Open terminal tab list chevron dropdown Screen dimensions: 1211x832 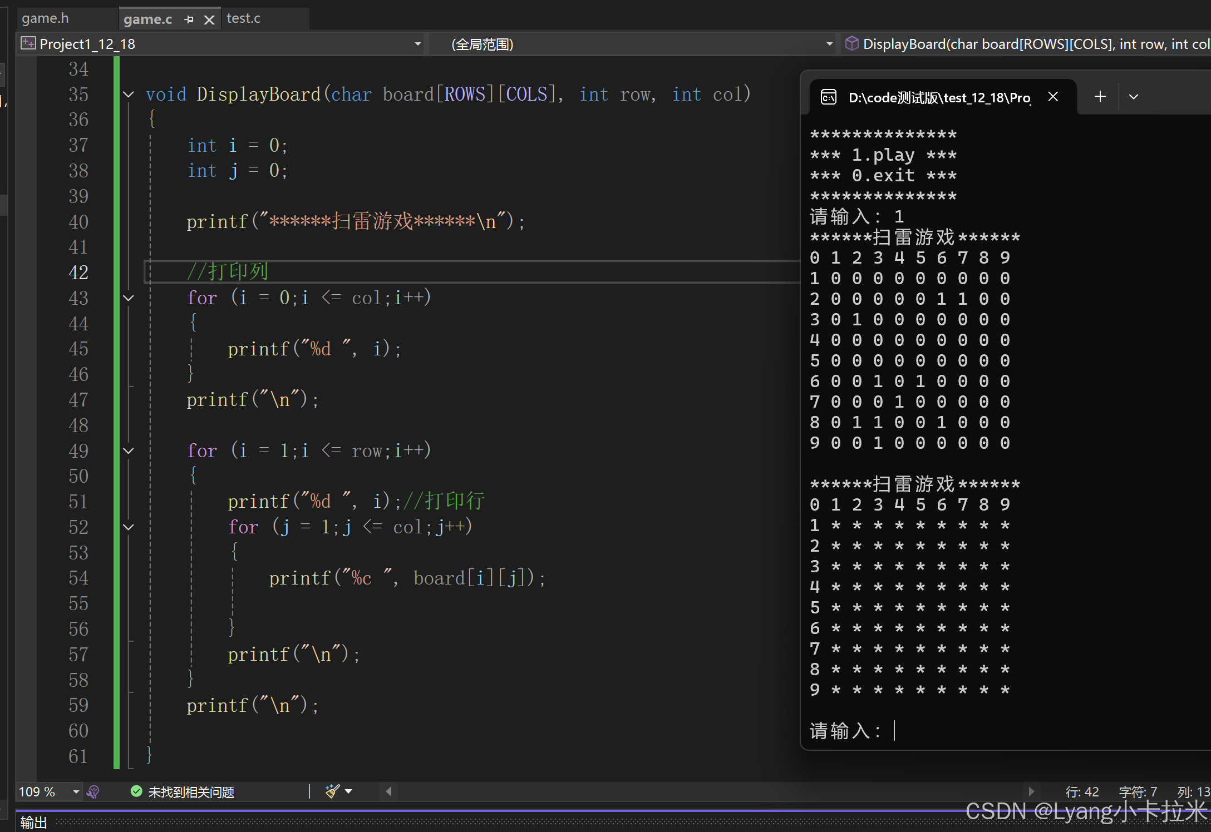[1134, 97]
